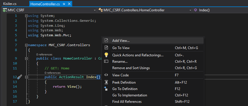Open the HomeController class navigation dropdown
The width and height of the screenshot is (248, 106).
click(x=145, y=10)
